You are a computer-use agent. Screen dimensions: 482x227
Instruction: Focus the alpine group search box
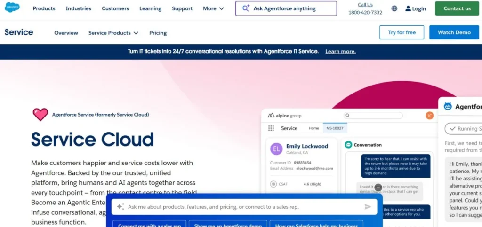[x=373, y=116]
